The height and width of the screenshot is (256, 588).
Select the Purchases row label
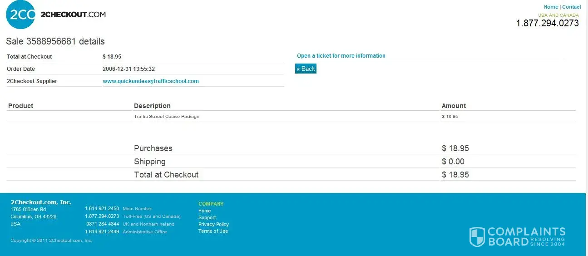coord(153,148)
